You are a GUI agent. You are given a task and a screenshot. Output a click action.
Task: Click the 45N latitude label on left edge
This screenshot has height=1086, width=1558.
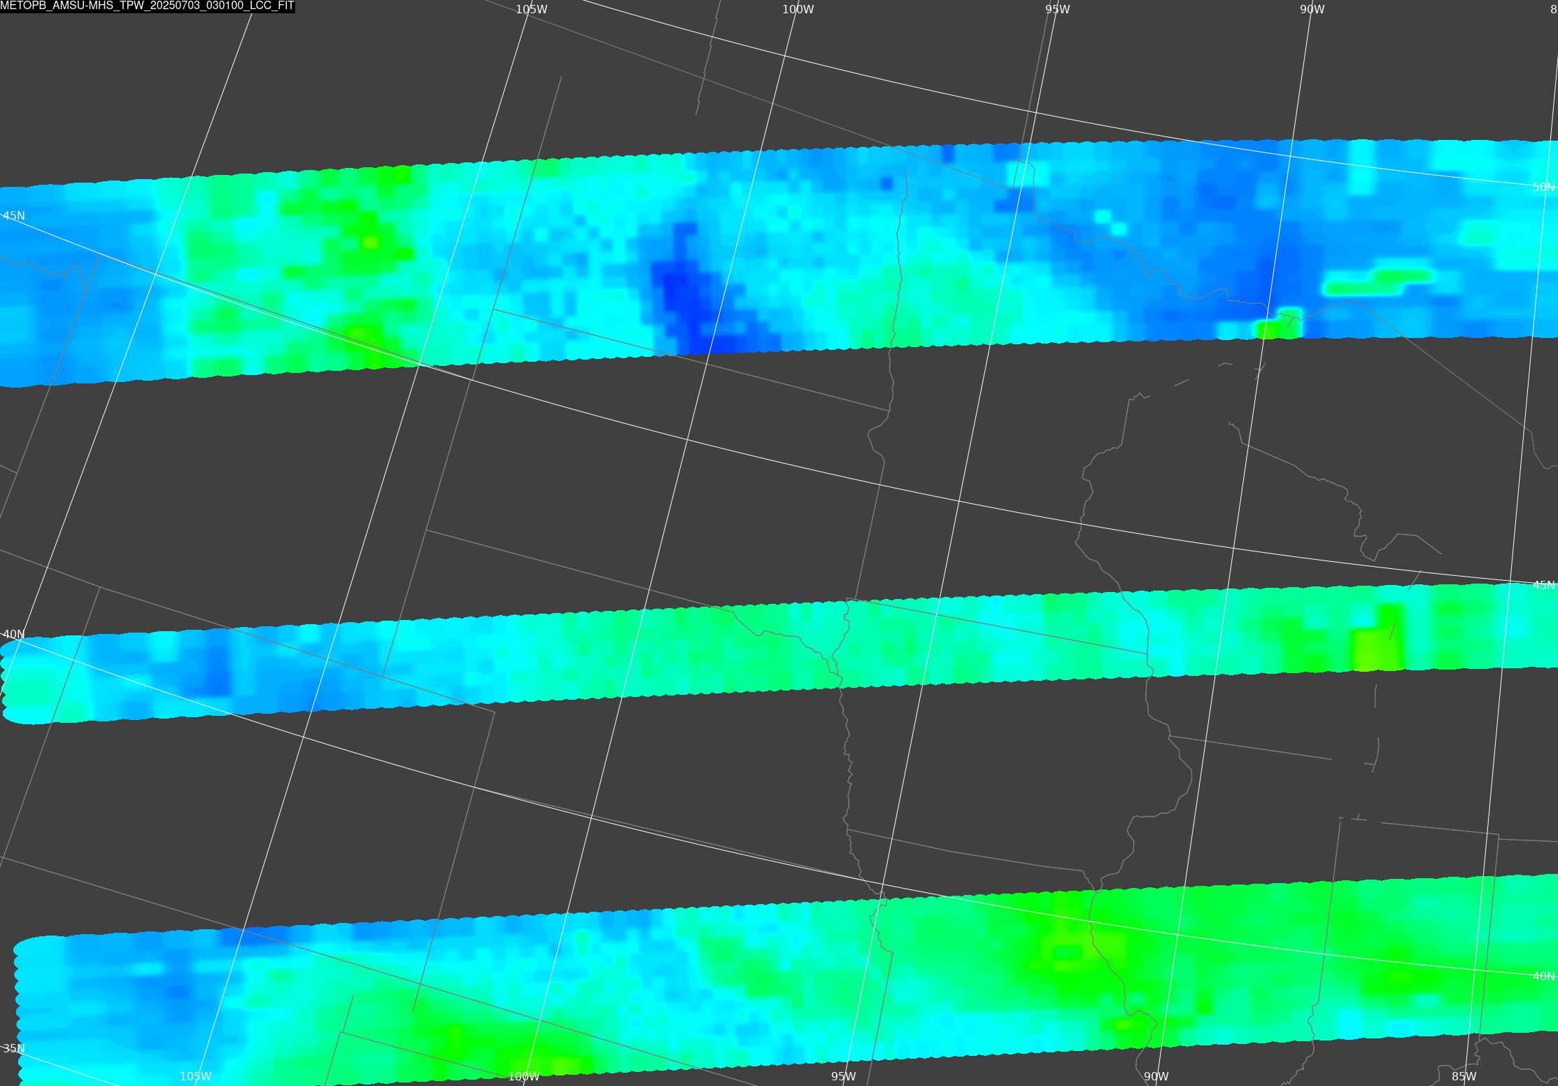(14, 216)
